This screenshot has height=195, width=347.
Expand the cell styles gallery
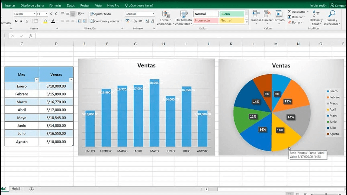click(x=247, y=22)
